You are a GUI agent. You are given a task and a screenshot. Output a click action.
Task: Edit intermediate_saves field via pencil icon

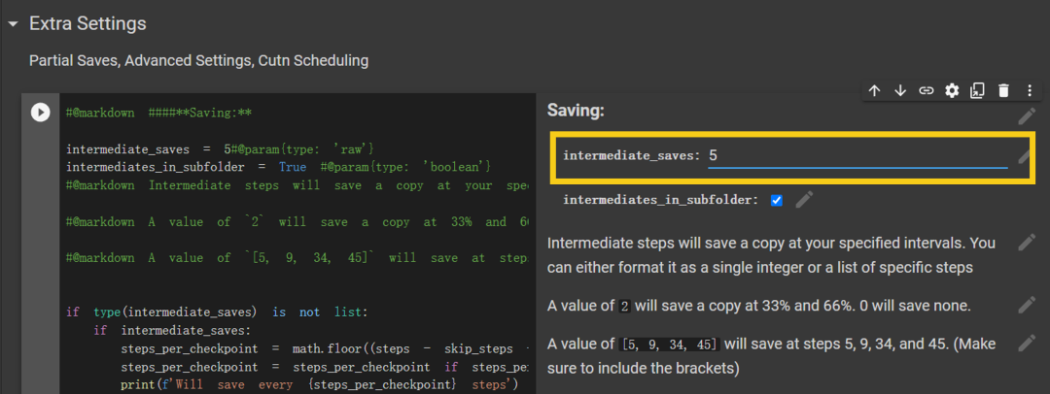pos(1025,156)
